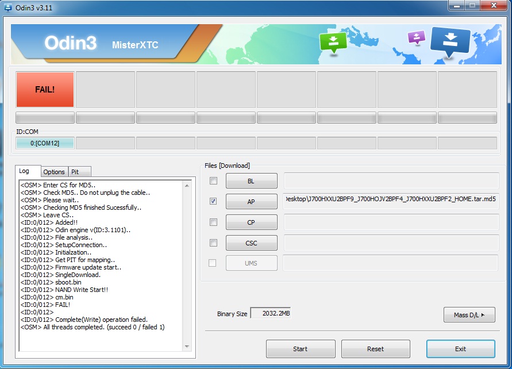Click the first progress bar under FAIL!
Image resolution: width=512 pixels, height=369 pixels.
coord(45,118)
